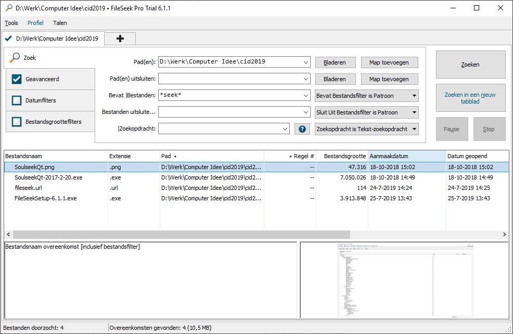Click the Zoek magnifier icon

pyautogui.click(x=16, y=58)
